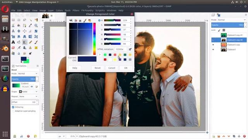Viewport: 248px width, 139px height.
Task: Select the Fuzzy Select wand tool
Action: [x=30, y=20]
